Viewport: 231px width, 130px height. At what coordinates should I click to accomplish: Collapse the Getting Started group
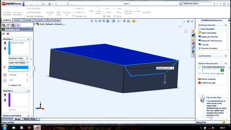coord(225,25)
